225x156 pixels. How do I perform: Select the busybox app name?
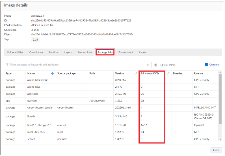click(32, 101)
